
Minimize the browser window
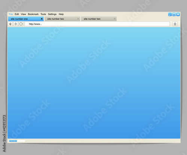pyautogui.click(x=170, y=14)
